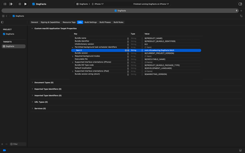The height and width of the screenshot is (153, 245).
Task: Remove selected target with minus
Action: click(x=7, y=144)
